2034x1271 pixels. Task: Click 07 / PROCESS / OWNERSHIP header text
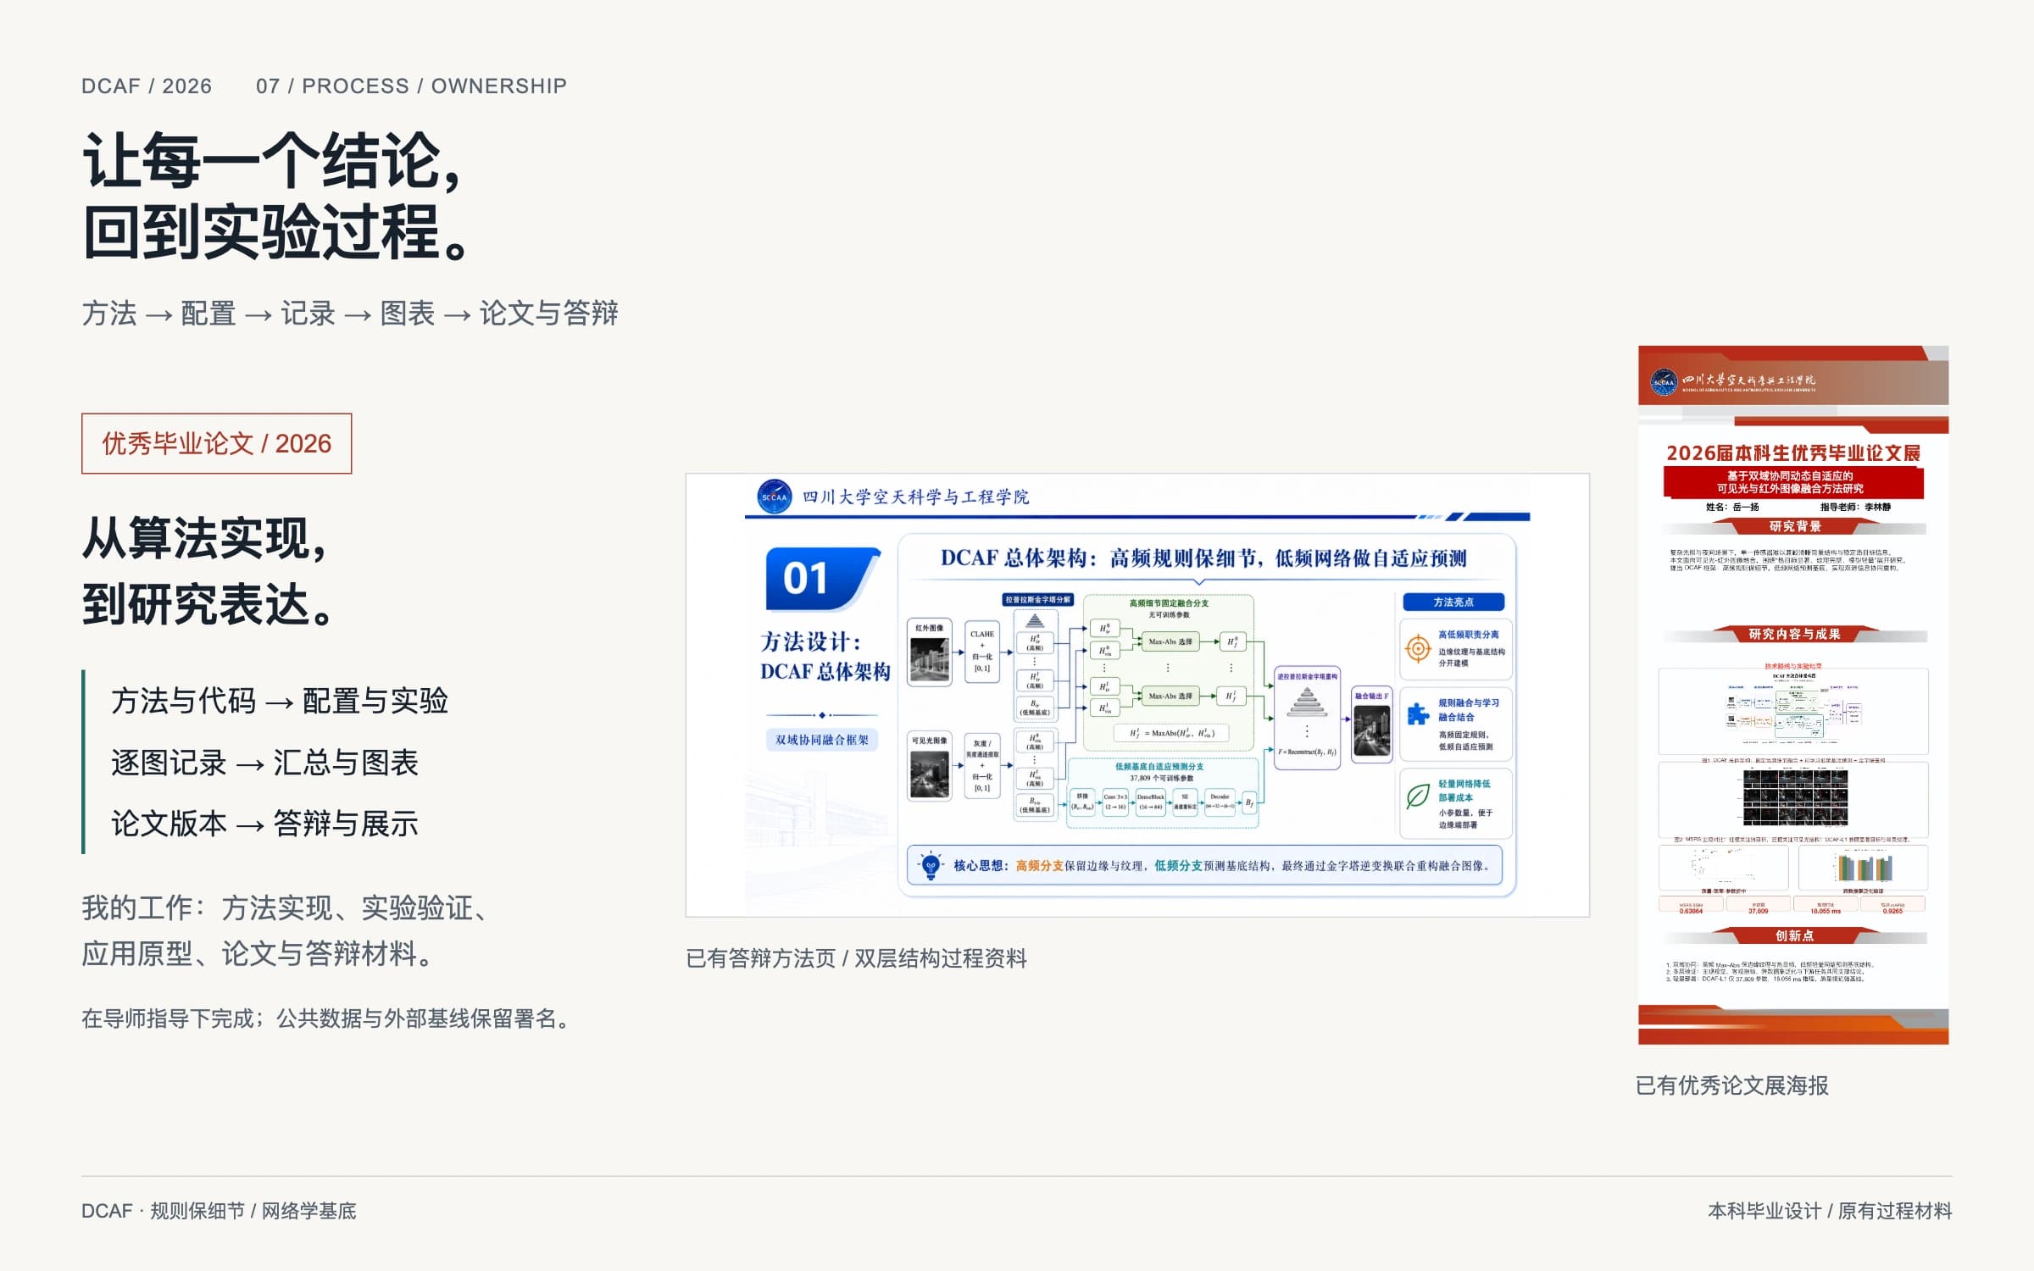coord(411,86)
